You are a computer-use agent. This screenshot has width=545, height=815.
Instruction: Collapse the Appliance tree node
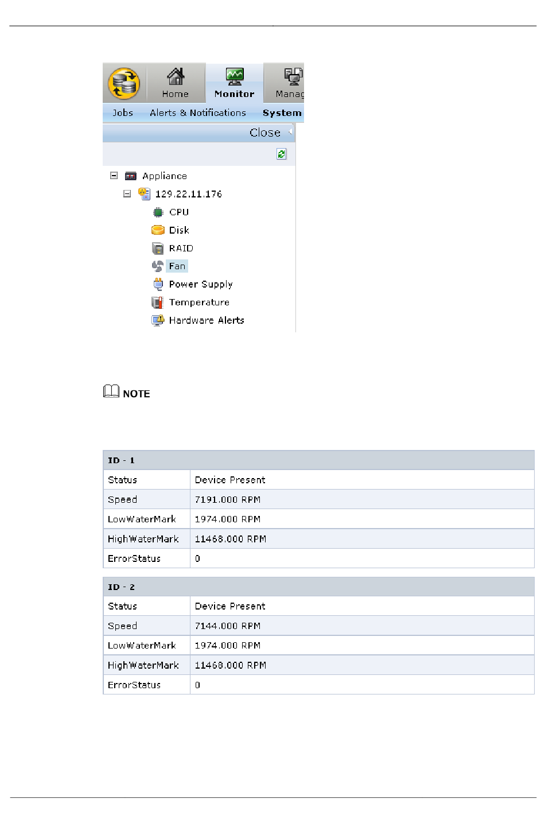click(x=114, y=176)
